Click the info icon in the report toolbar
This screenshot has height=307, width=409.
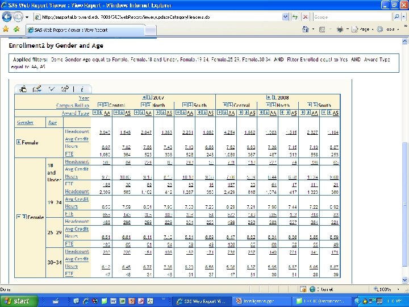[82, 89]
